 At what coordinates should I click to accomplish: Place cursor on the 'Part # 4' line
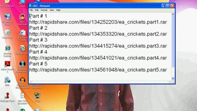(38, 52)
